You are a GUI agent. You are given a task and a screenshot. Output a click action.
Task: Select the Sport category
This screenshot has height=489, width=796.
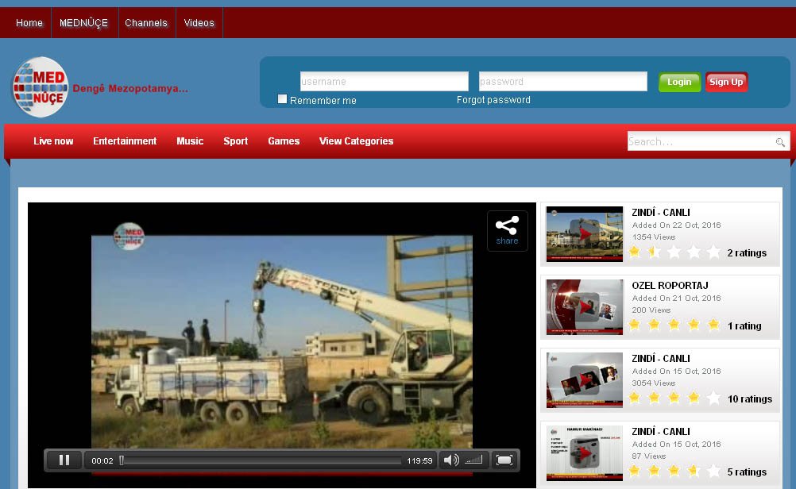[x=236, y=141]
